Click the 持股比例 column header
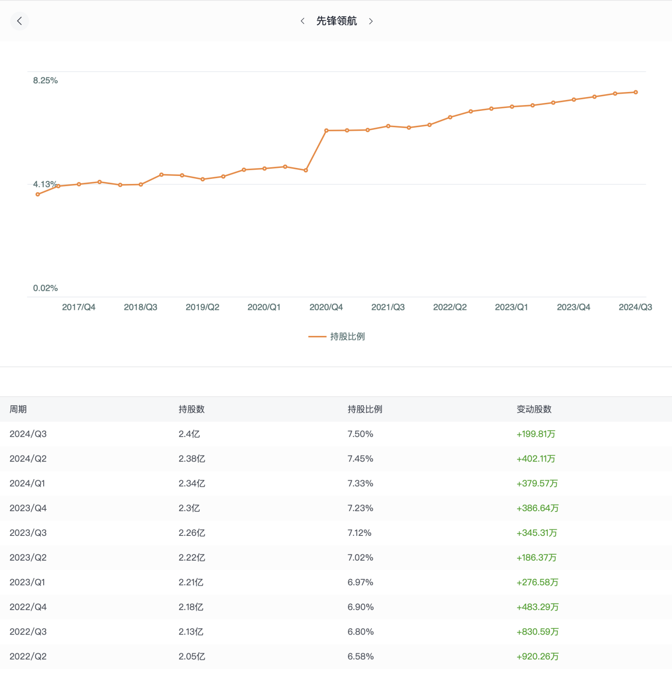Viewport: 672px width, 674px height. (x=365, y=409)
